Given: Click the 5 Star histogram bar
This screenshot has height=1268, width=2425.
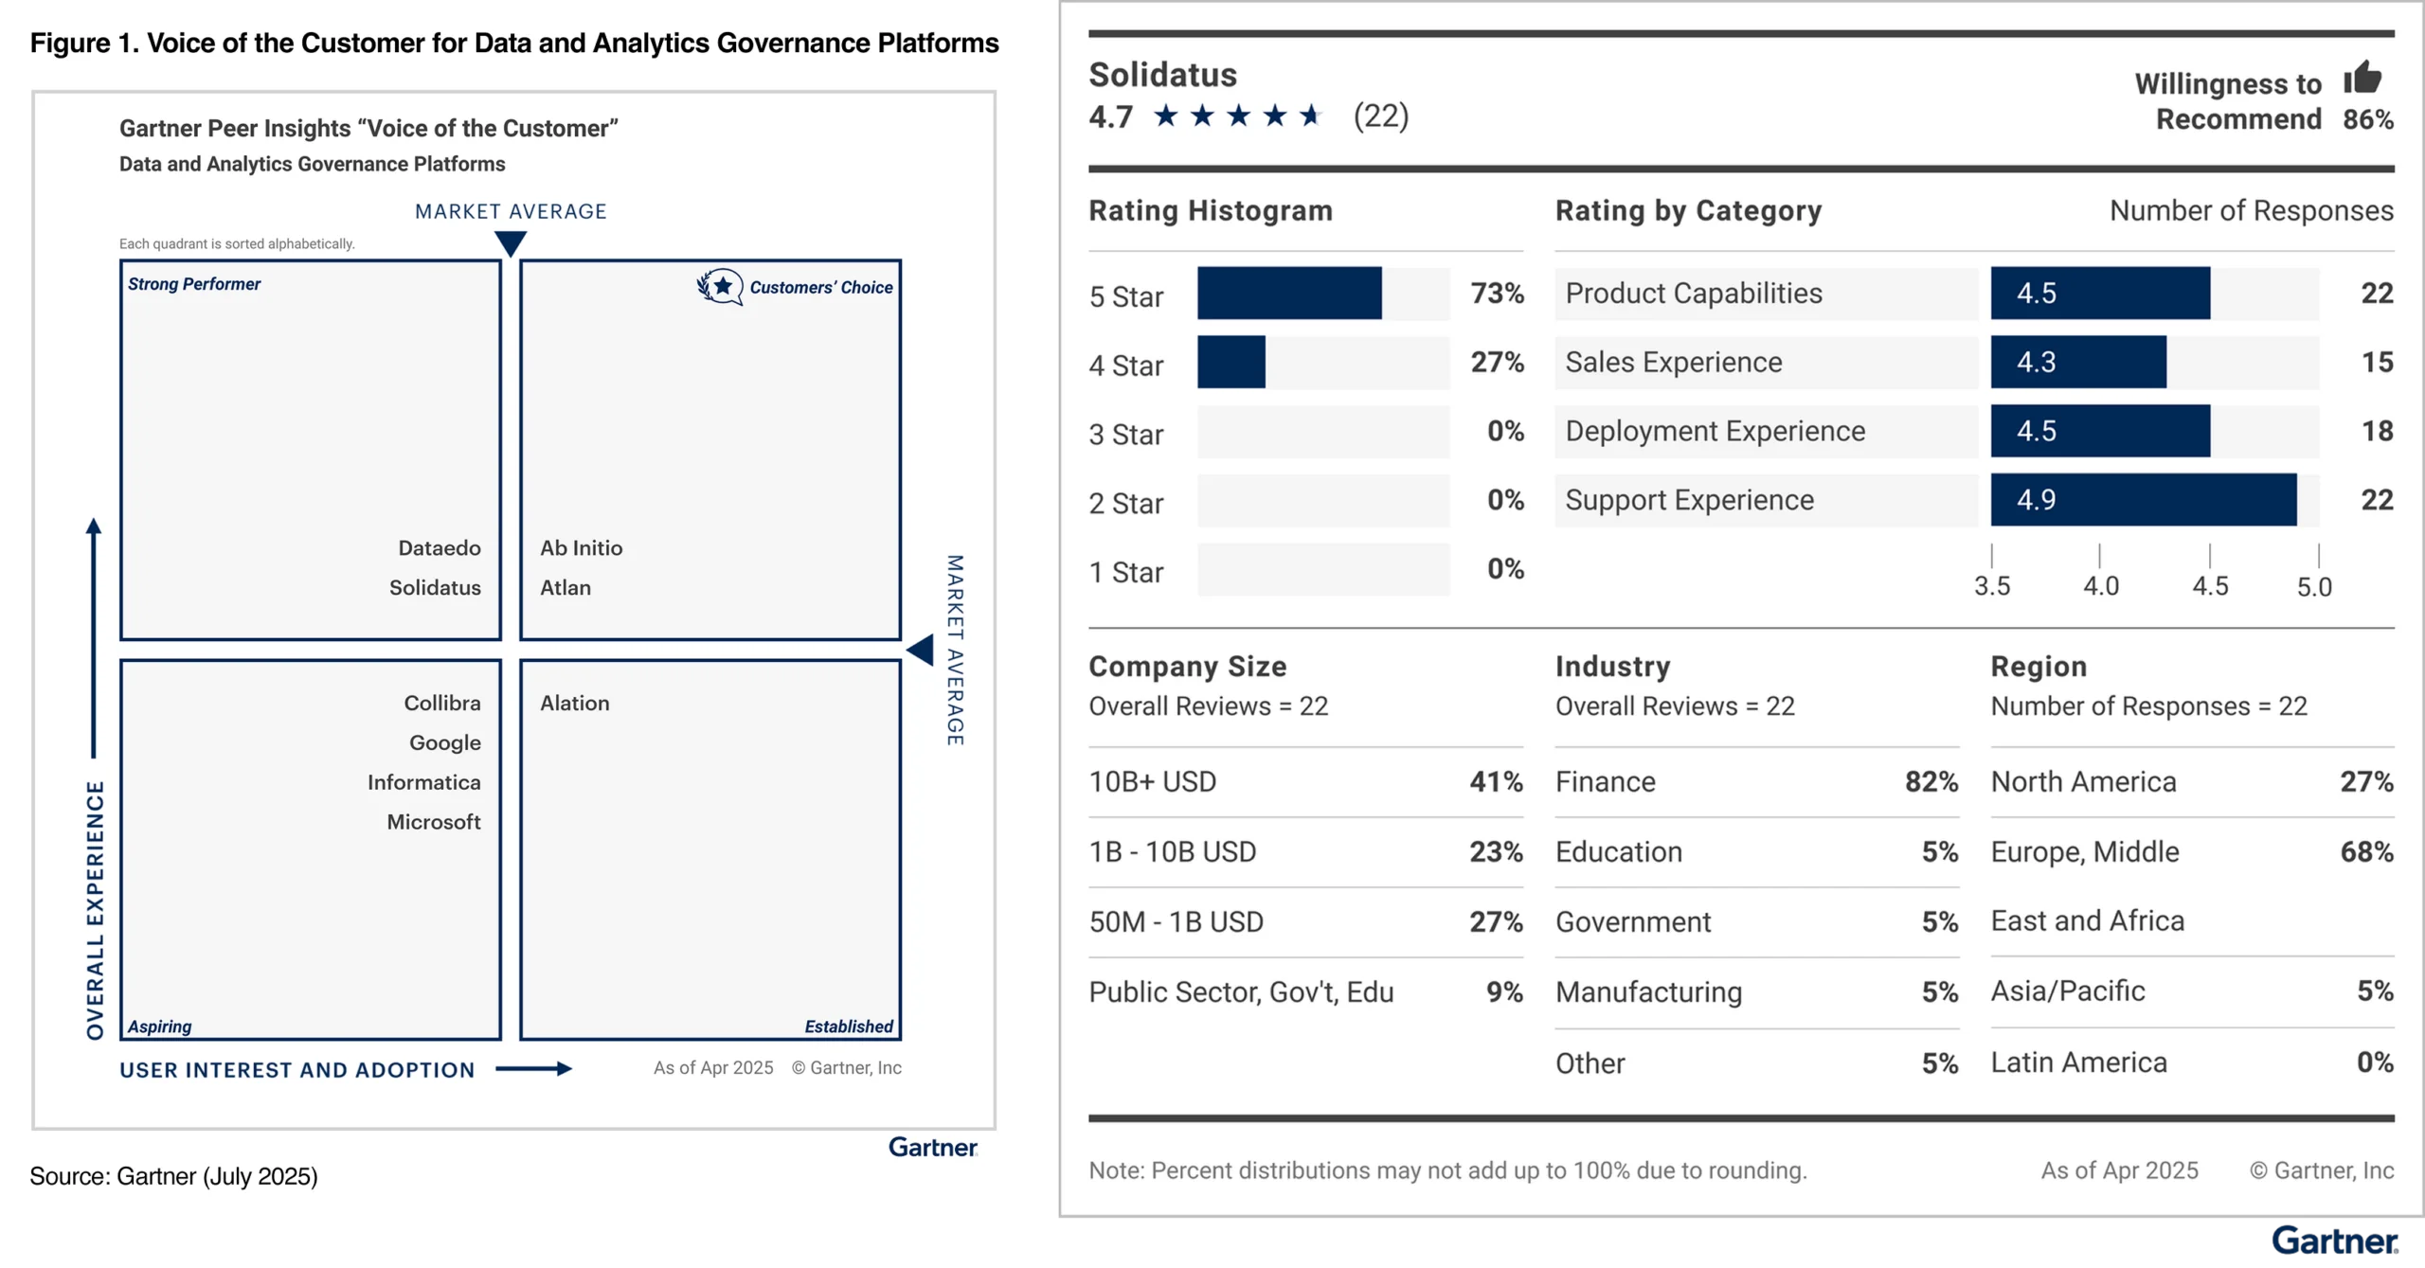Looking at the screenshot, I should pyautogui.click(x=1288, y=294).
